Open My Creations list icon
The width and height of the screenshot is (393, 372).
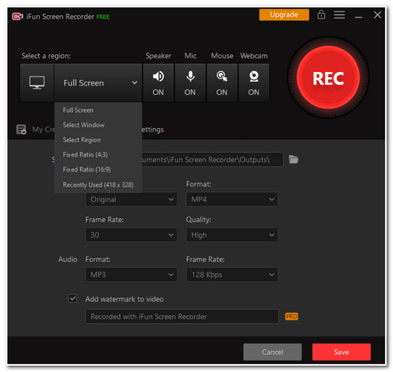(x=22, y=129)
